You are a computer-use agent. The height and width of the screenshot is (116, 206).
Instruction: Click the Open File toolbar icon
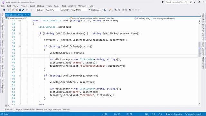coord(17,10)
